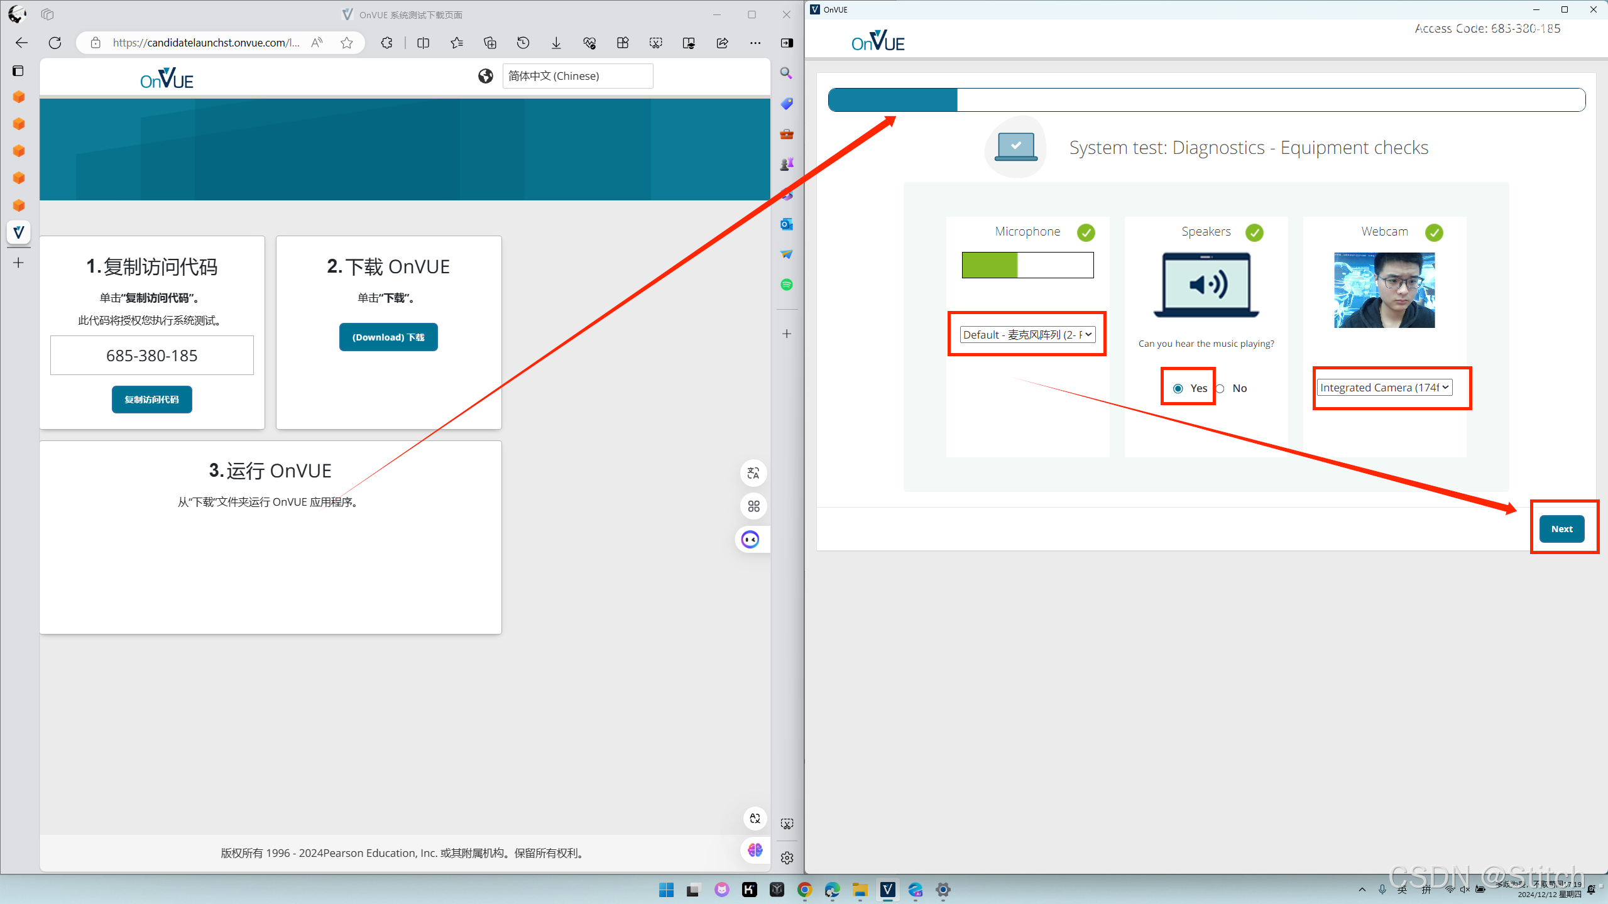Click the Spotify icon in Edge sidebar

[787, 285]
